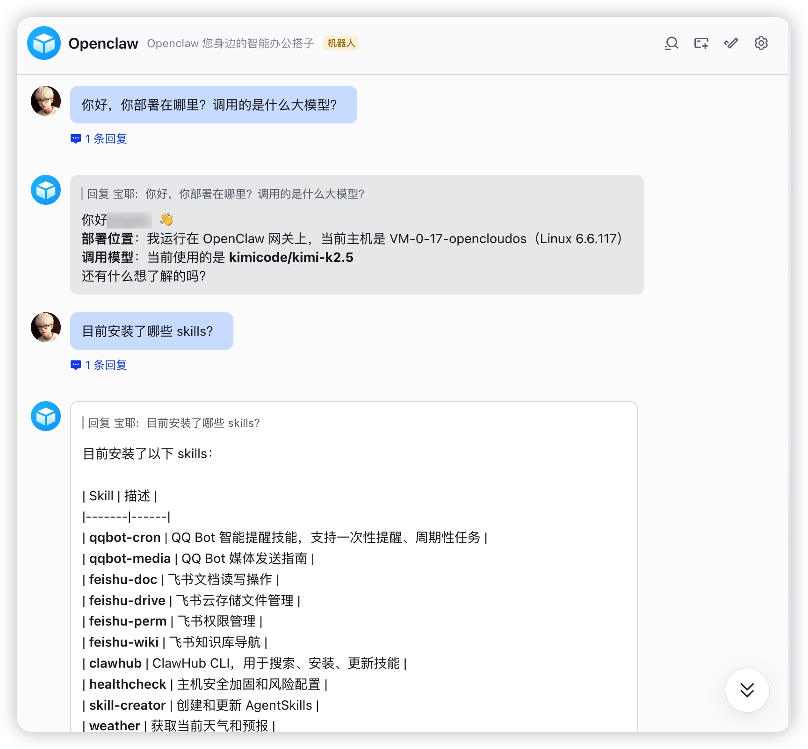Click the quoted message '回复 宝耶: 你好，你部署在哪里'
808x749 pixels.
tap(224, 194)
